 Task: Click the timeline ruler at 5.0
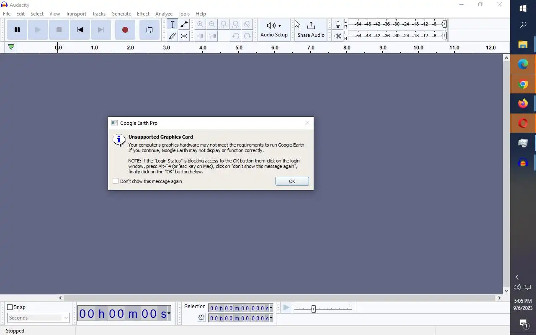(x=239, y=48)
